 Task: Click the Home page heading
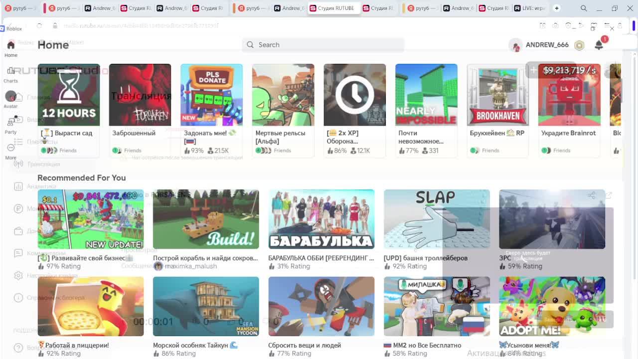click(53, 45)
